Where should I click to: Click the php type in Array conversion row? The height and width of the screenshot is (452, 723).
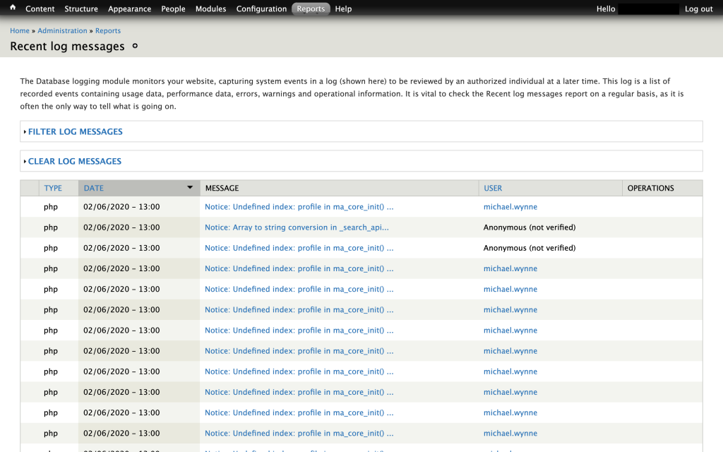[x=51, y=227]
